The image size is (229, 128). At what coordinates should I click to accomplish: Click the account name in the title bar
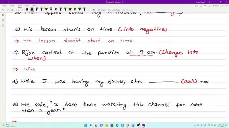200,2
